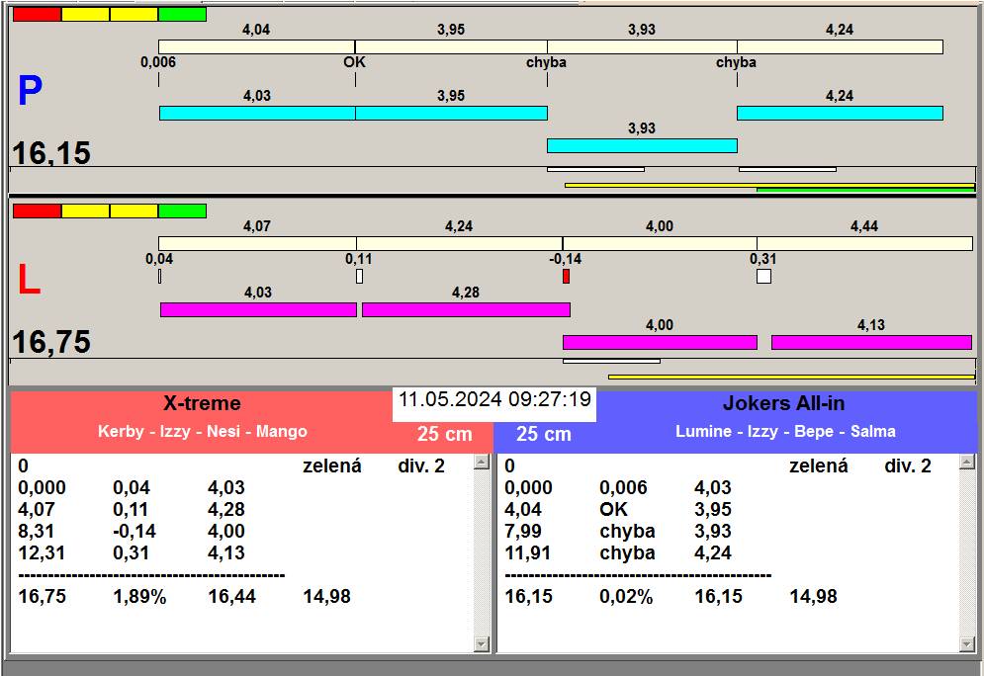Select magenta bar labeled 4,03
The image size is (984, 676).
258,309
